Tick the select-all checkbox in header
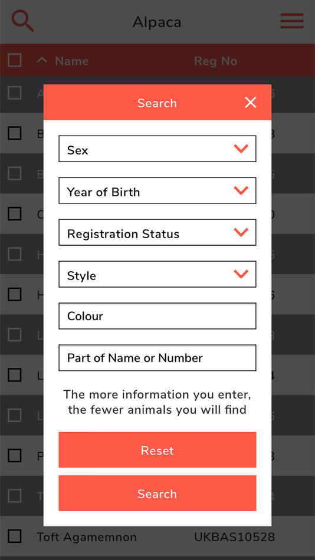 click(x=15, y=60)
